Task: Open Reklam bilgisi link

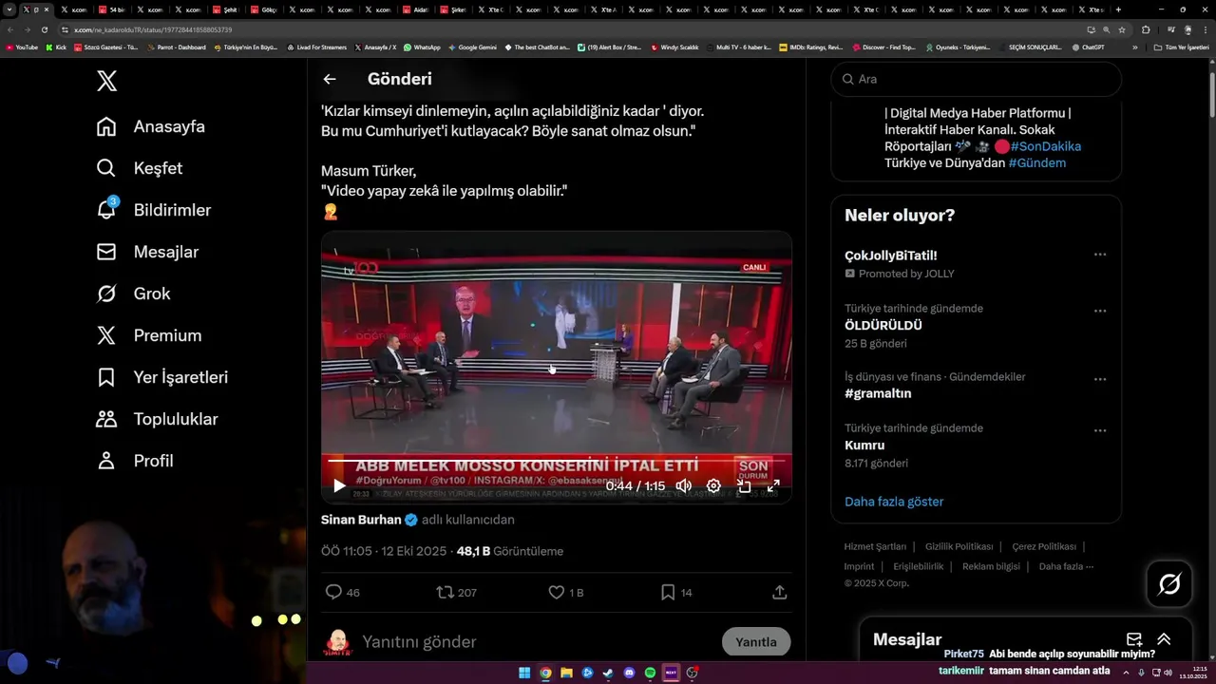Action: (x=991, y=566)
